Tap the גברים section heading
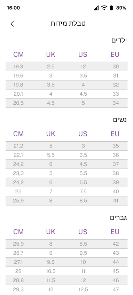Image resolution: width=133 pixels, height=295 pixels. pyautogui.click(x=118, y=218)
